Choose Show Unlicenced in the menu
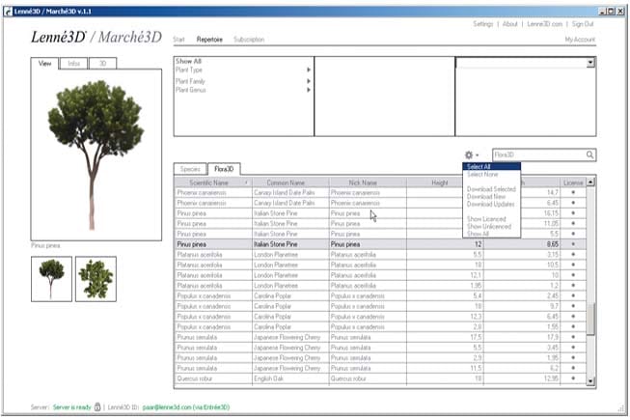 click(x=491, y=227)
